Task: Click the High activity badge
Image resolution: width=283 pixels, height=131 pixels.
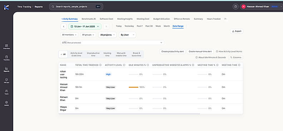Action: [108, 74]
